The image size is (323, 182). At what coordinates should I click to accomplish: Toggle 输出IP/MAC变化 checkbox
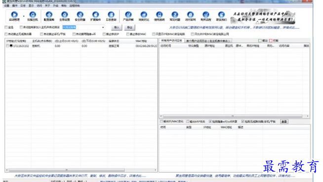(x=161, y=122)
